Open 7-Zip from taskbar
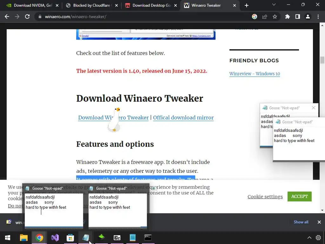Screen dimensions: 325x244 click(117, 238)
